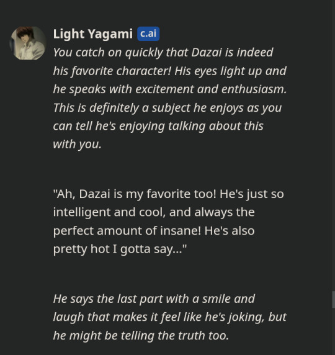Viewport: 335px width, 355px height.
Task: Click line 'He says the last part'
Action: tap(154, 299)
